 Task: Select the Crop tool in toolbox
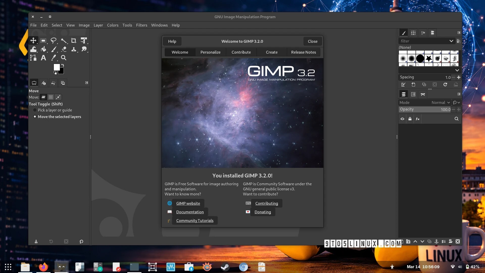[74, 40]
